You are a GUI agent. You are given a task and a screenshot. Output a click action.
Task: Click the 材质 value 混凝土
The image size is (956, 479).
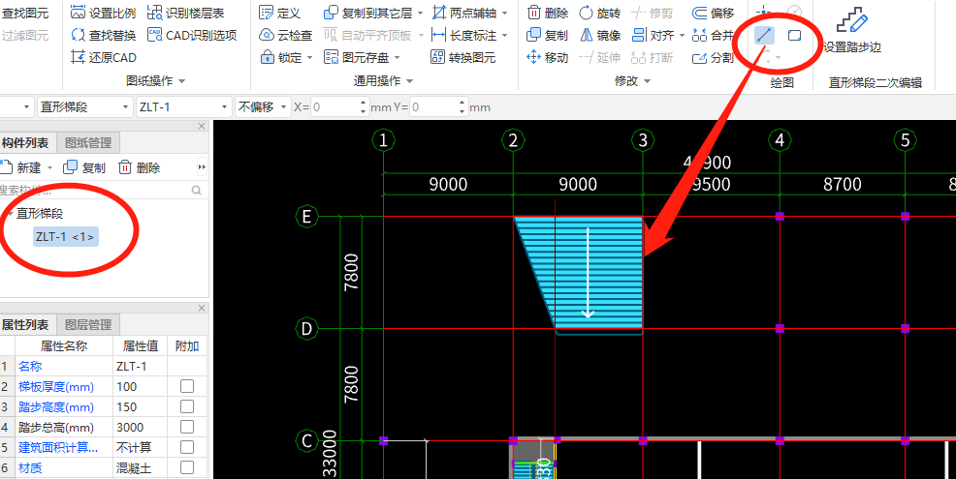(x=141, y=467)
